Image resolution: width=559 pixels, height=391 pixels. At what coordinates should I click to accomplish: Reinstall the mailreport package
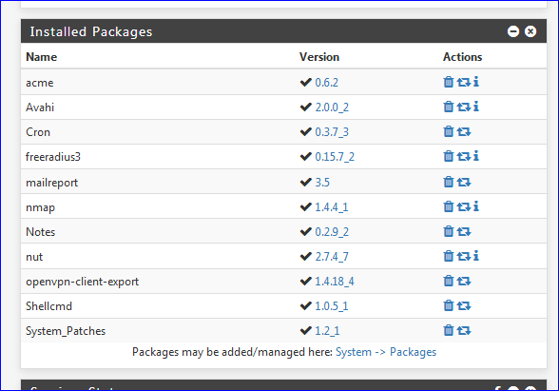[464, 183]
